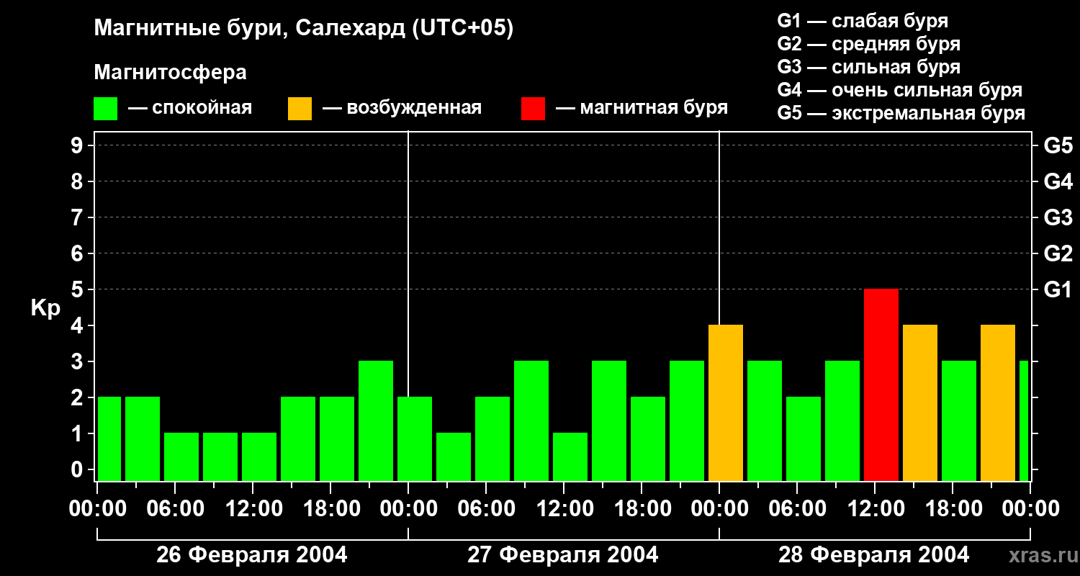Select the orange Kp 4 bar right after the red bar
Viewport: 1080px width, 576px height.
(920, 403)
